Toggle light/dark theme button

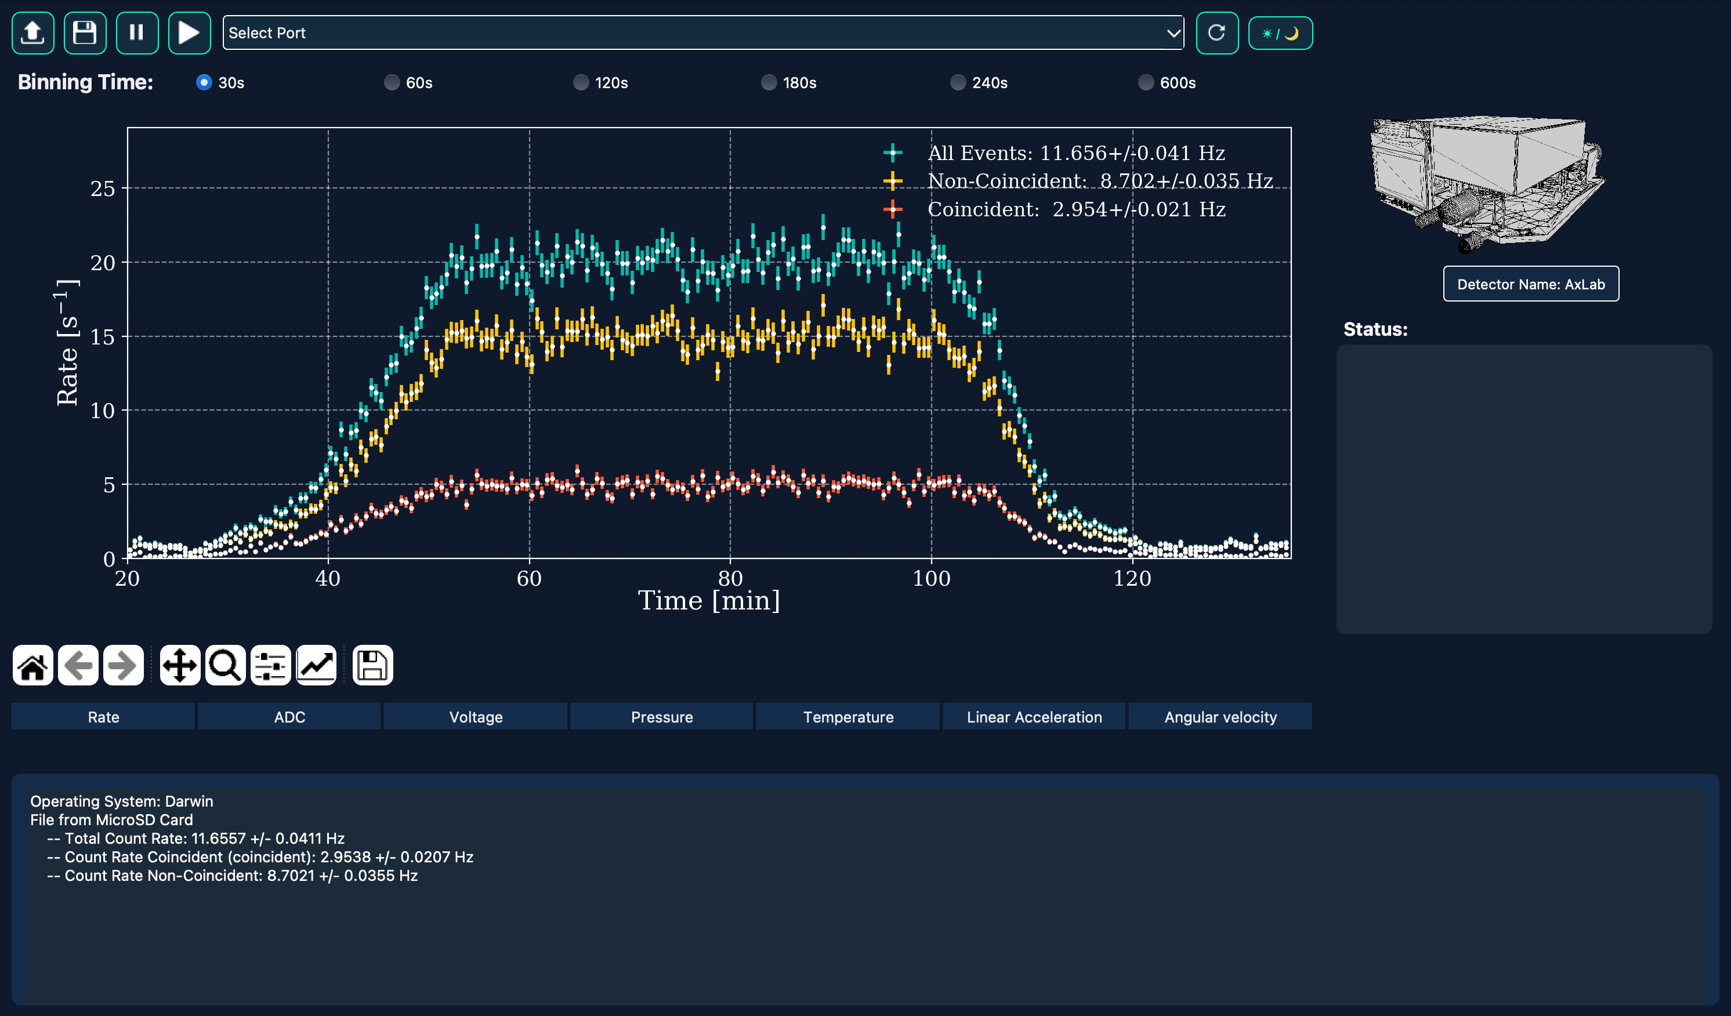(x=1280, y=33)
